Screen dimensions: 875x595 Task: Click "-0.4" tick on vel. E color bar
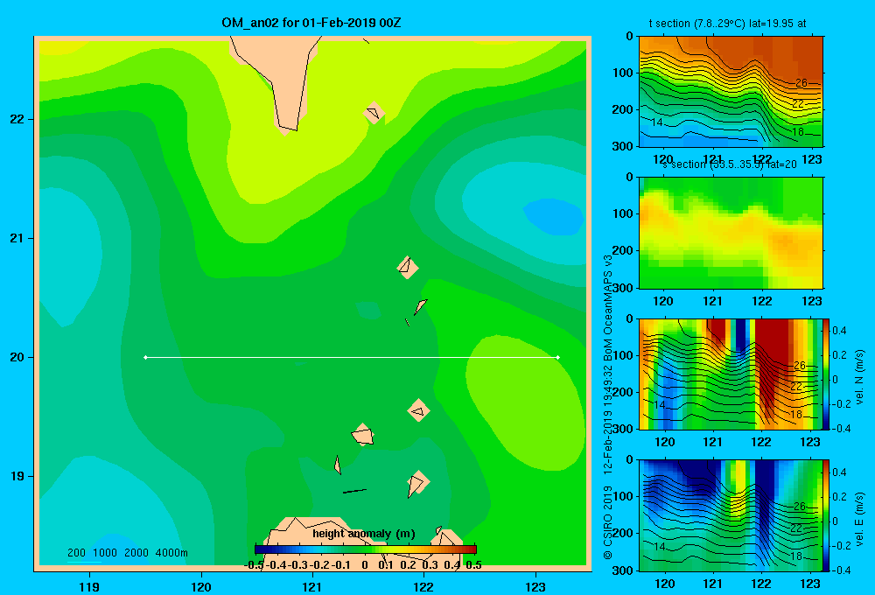[x=841, y=570]
